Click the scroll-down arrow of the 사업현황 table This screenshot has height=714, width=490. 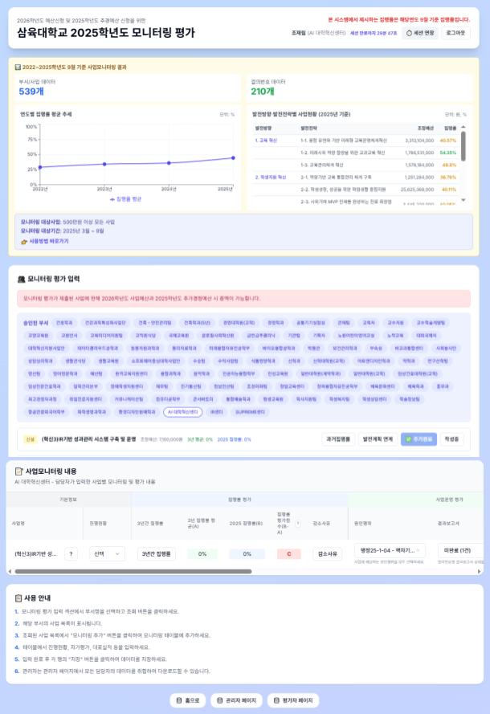(x=463, y=200)
